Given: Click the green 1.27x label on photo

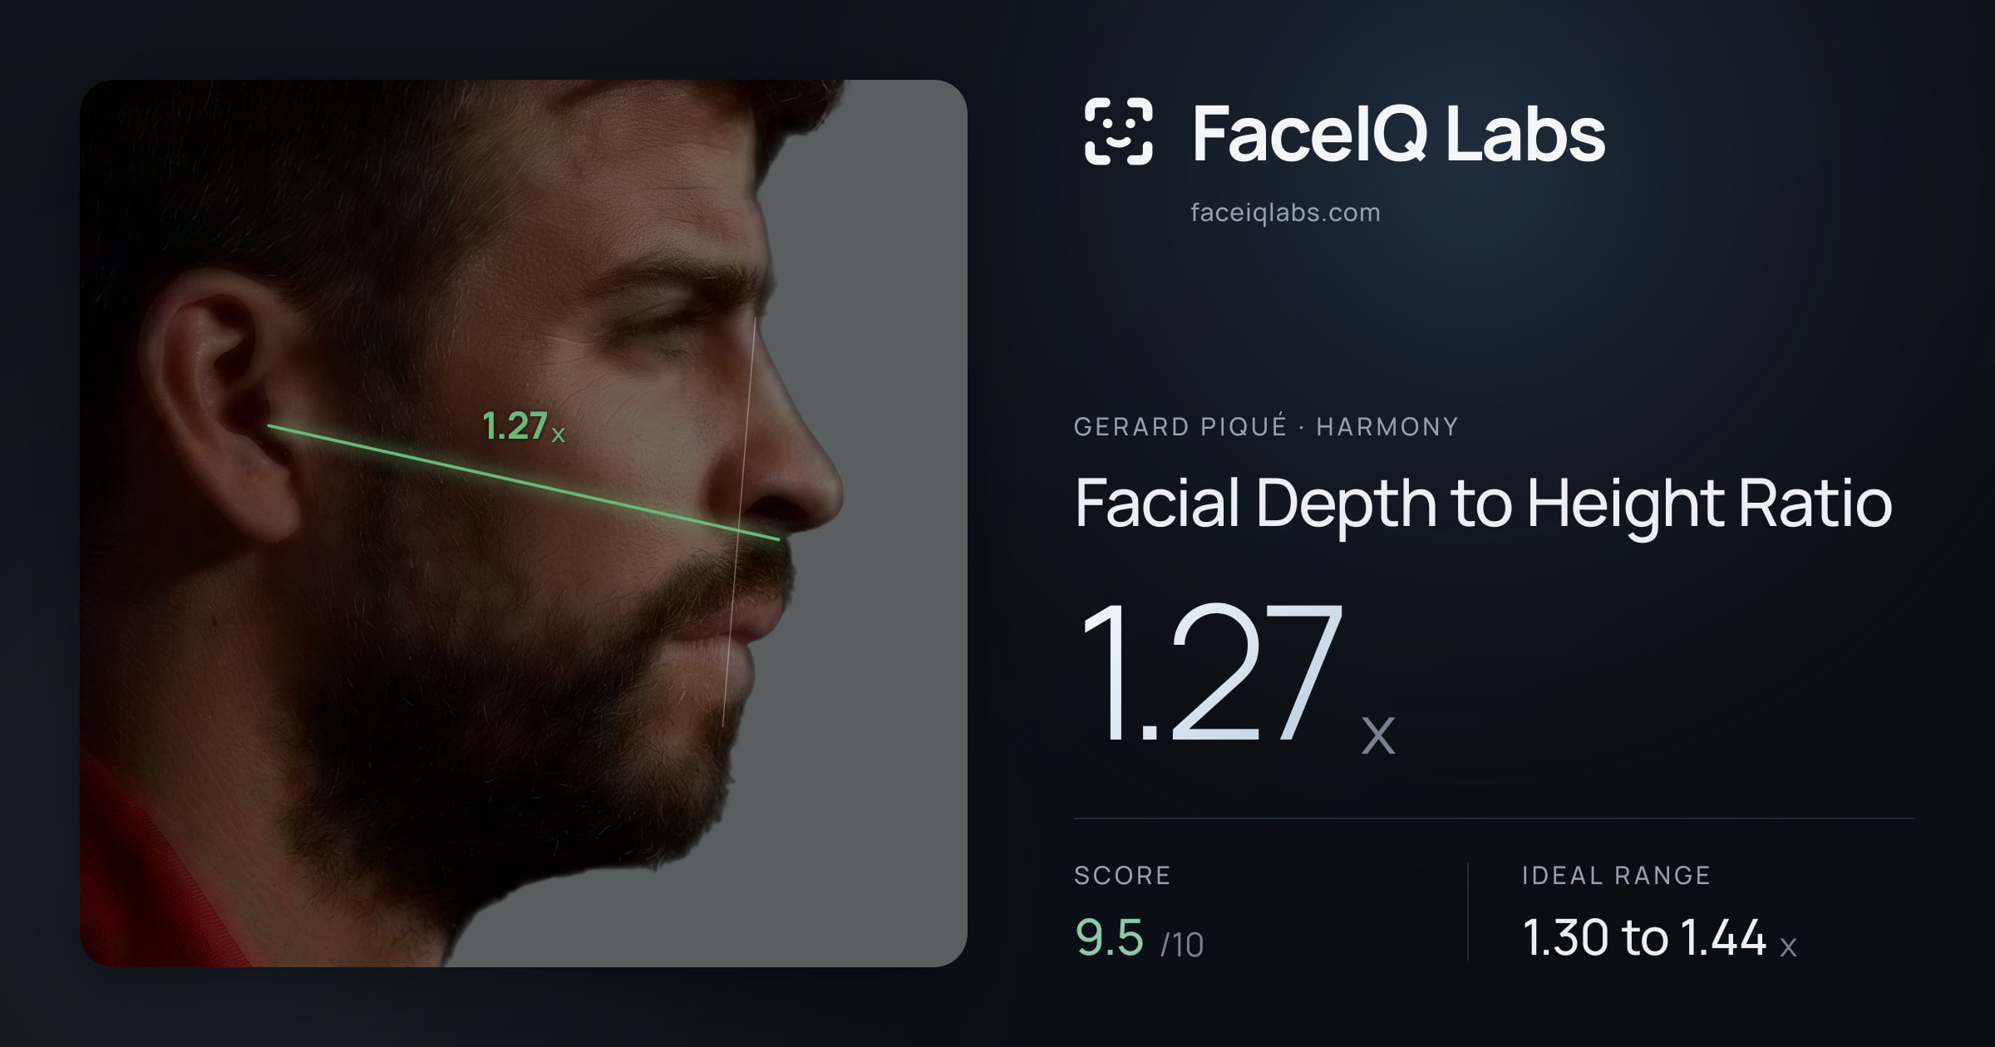Looking at the screenshot, I should point(524,426).
